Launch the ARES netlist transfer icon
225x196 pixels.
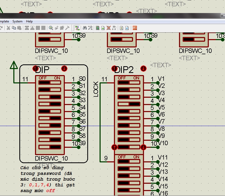pos(135,28)
